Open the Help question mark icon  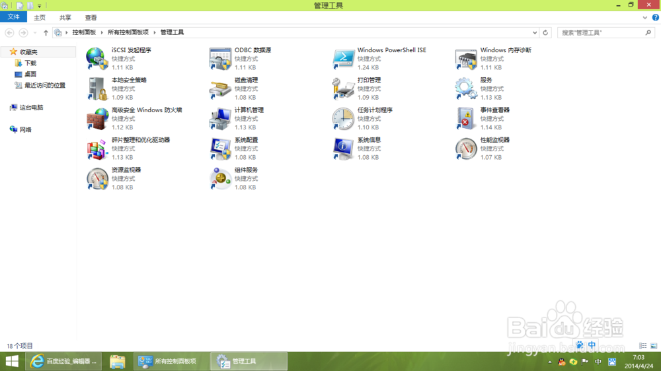(x=656, y=17)
